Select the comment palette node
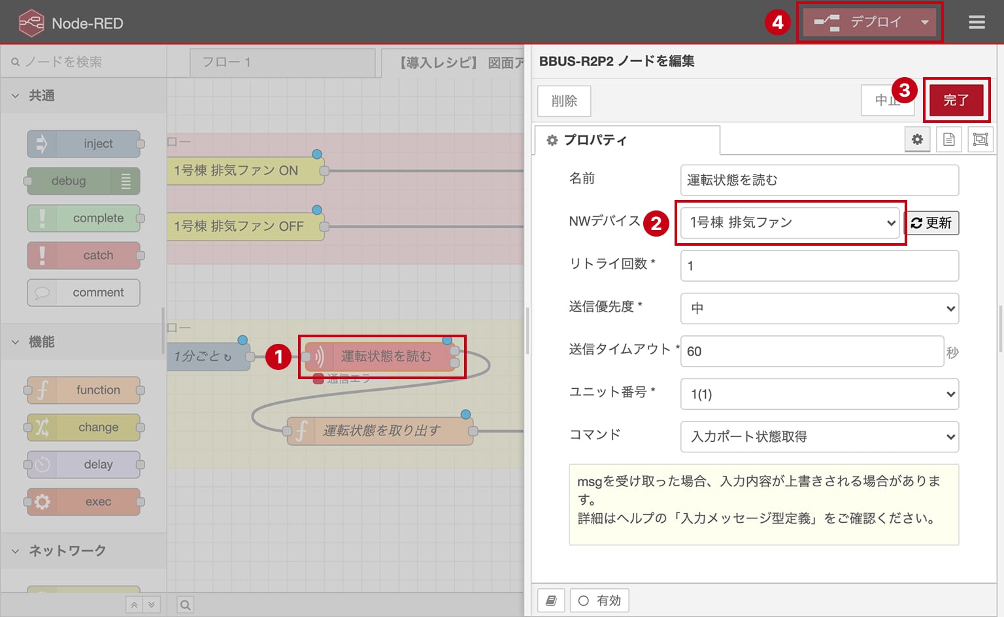The width and height of the screenshot is (1004, 617). pos(84,293)
